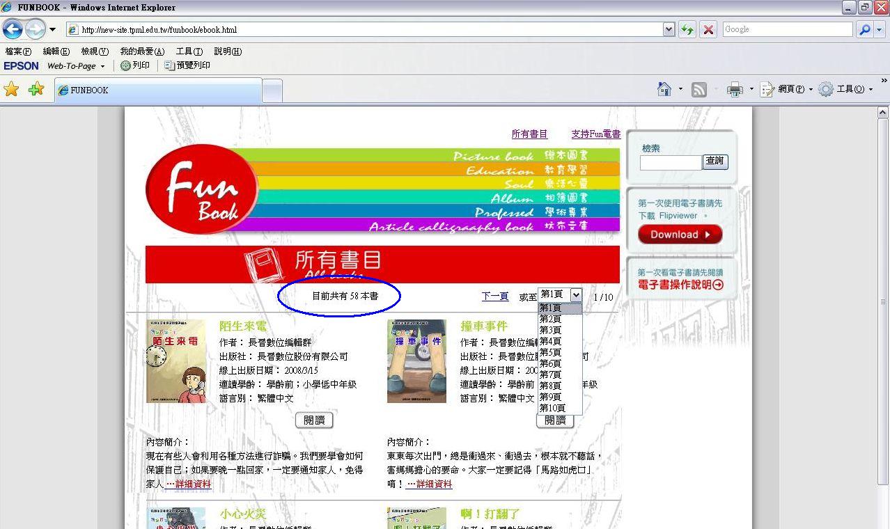
Task: Click the EPSON 預覽列印 button
Action: click(187, 65)
